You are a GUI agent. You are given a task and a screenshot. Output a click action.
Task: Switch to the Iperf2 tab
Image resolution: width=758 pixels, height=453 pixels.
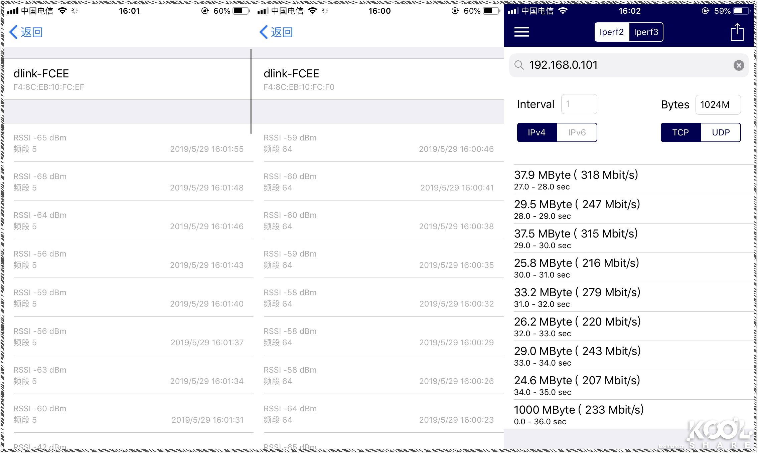point(612,32)
